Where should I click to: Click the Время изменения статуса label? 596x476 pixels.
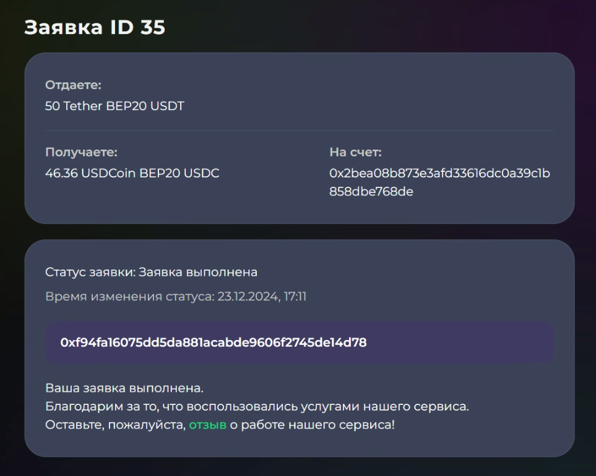129,296
